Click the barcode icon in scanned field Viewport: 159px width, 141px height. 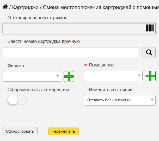pyautogui.click(x=150, y=28)
